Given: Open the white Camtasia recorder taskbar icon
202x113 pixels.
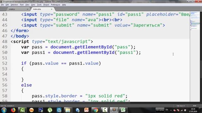Looking at the screenshot, I should tap(105, 110).
